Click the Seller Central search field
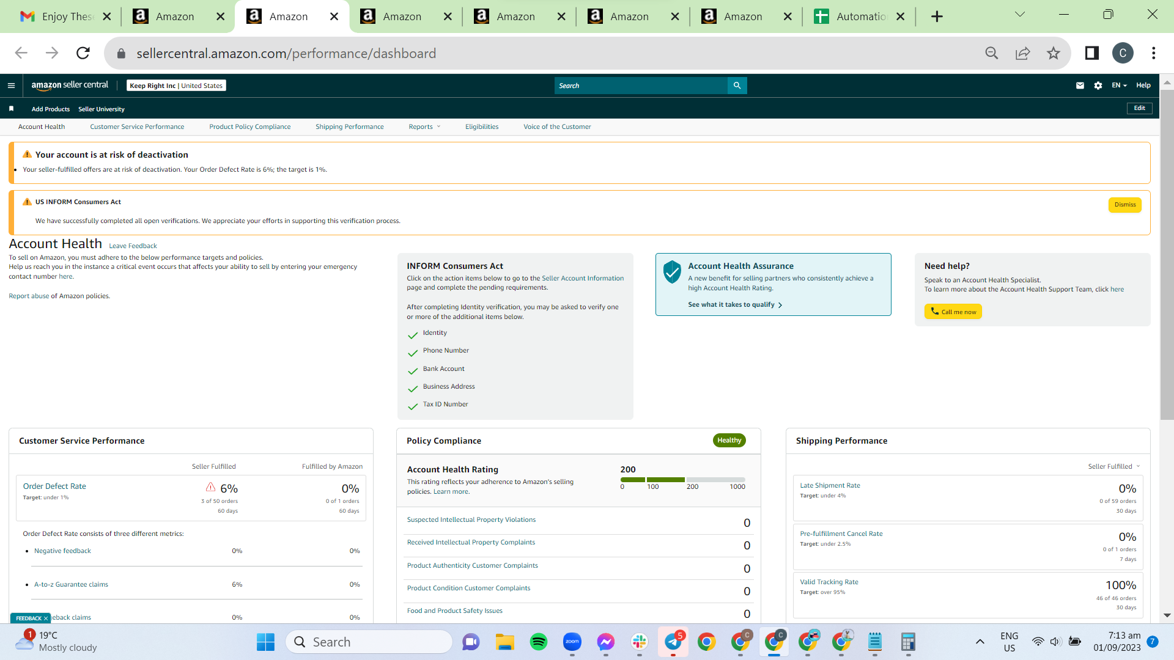1174x660 pixels. coord(641,86)
